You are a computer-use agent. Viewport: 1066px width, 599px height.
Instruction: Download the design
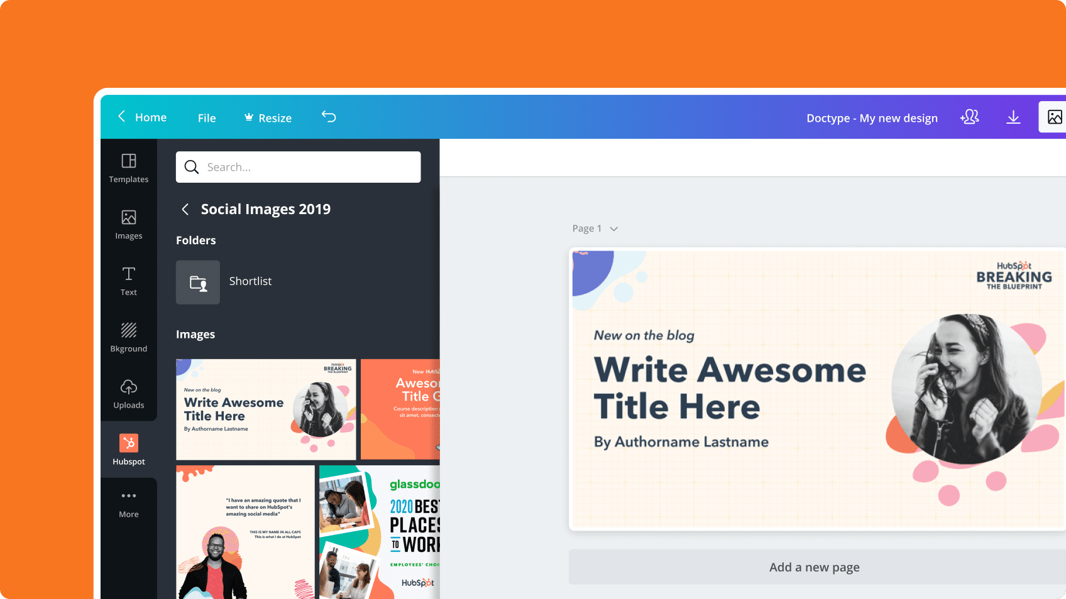click(x=1013, y=117)
